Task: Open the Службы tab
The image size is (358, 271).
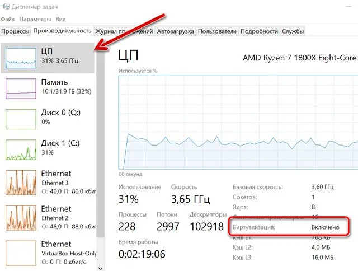Action: [293, 32]
